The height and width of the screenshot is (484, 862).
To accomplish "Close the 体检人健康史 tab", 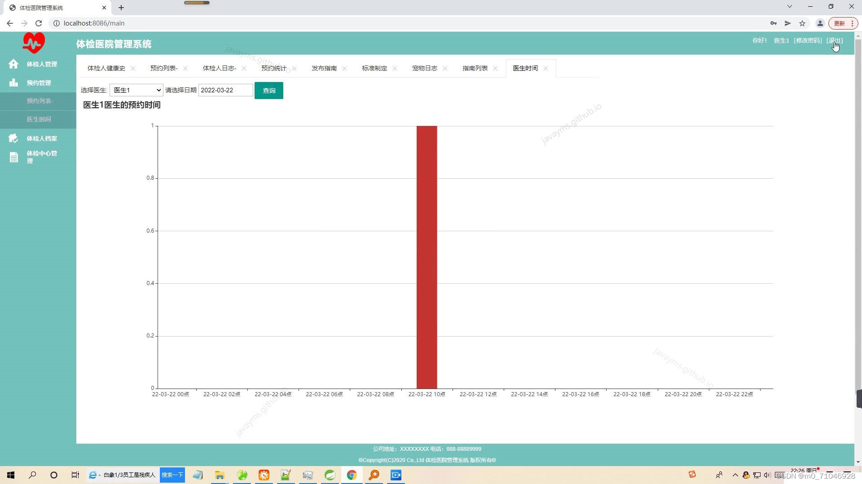I will click(x=133, y=69).
